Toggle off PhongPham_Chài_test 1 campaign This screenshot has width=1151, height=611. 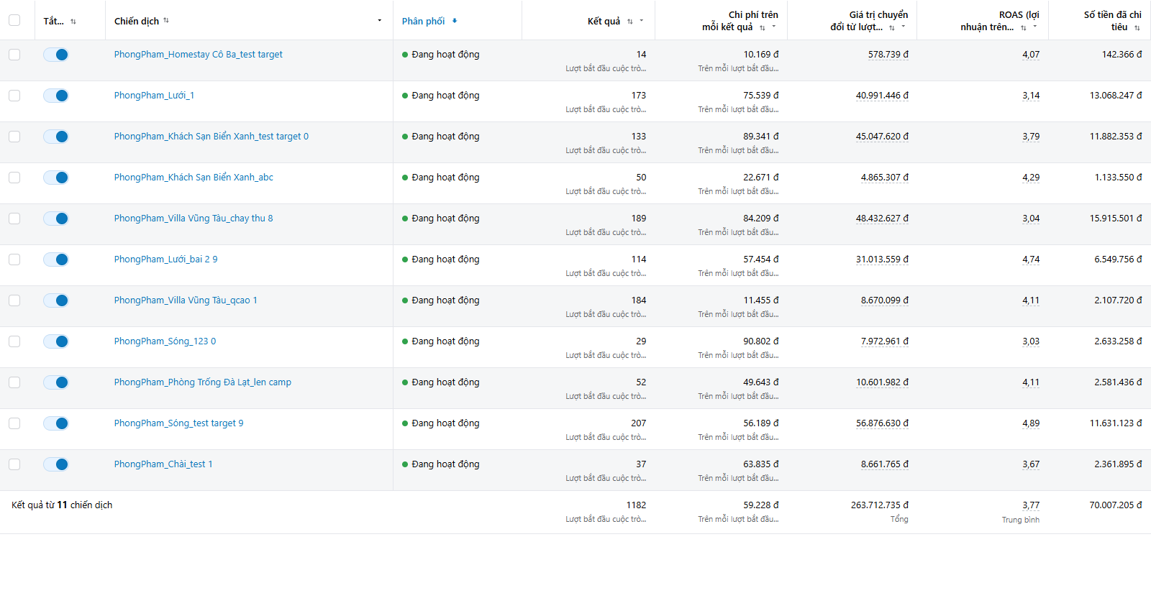[x=56, y=464]
